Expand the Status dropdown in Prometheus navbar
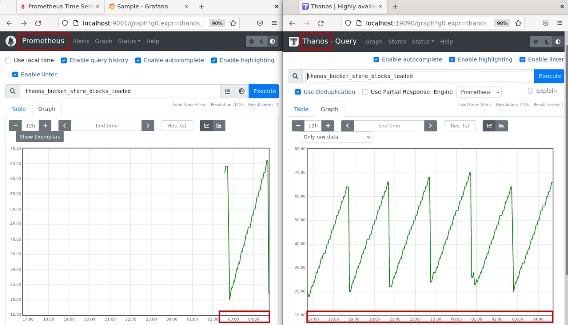This screenshot has height=325, width=568. (129, 41)
